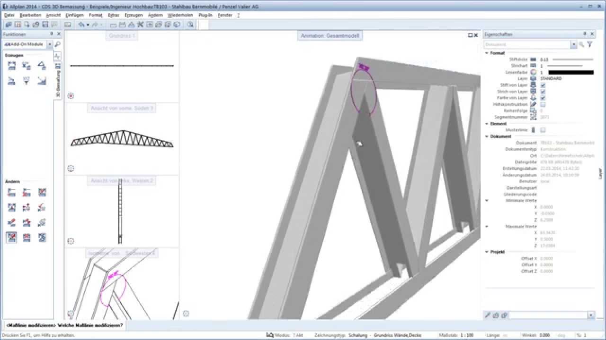Open the Datei menu
The width and height of the screenshot is (606, 340).
pos(9,15)
